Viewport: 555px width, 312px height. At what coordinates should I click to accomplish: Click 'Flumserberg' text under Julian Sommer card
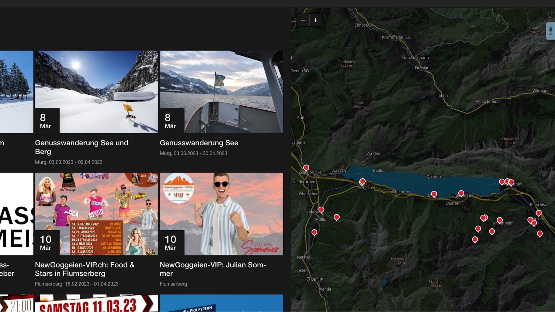[173, 284]
